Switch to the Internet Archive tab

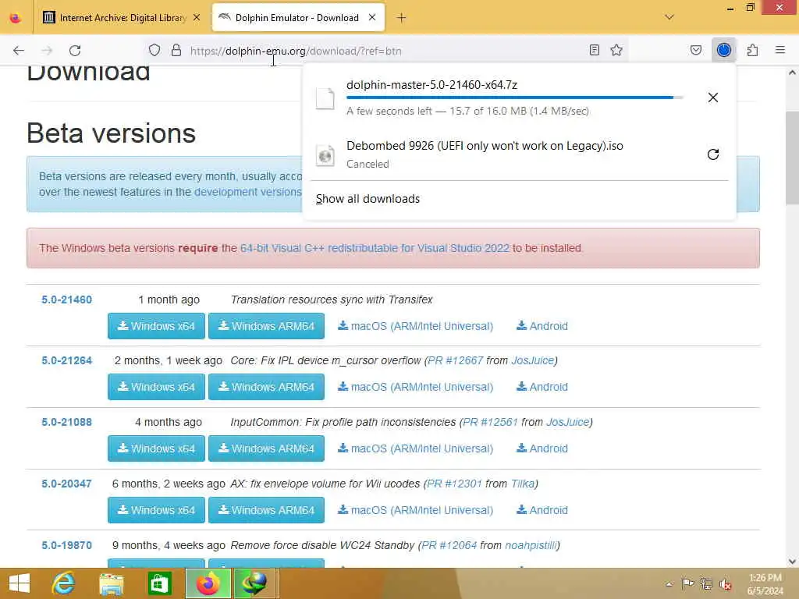[122, 18]
